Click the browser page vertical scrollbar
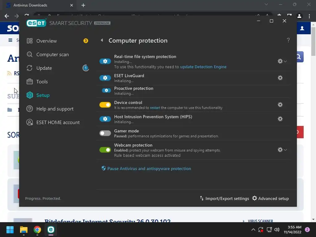Image resolution: width=316 pixels, height=237 pixels. pyautogui.click(x=313, y=42)
